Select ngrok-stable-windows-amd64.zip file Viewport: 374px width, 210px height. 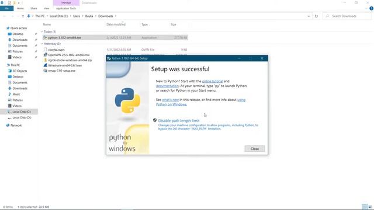tap(70, 60)
